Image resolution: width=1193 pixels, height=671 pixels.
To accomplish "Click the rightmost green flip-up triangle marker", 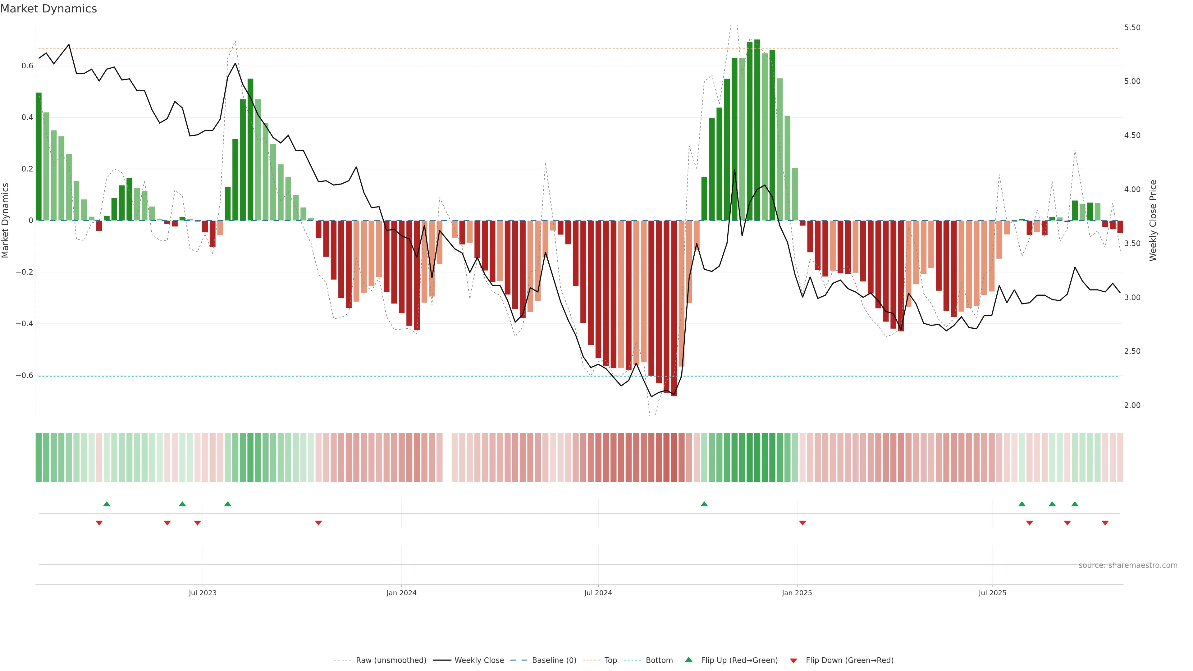I will pyautogui.click(x=1075, y=504).
